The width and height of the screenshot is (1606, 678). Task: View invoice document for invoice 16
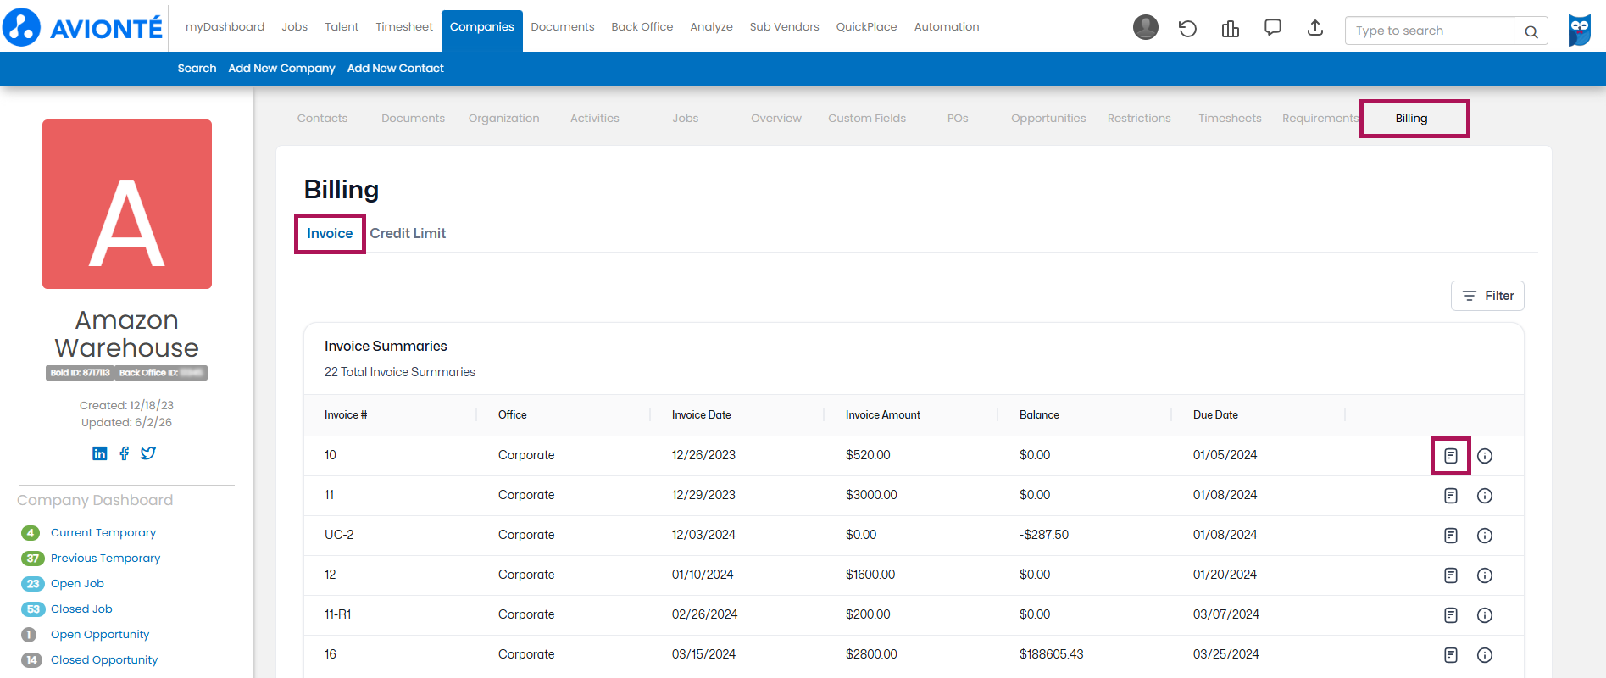pyautogui.click(x=1451, y=655)
